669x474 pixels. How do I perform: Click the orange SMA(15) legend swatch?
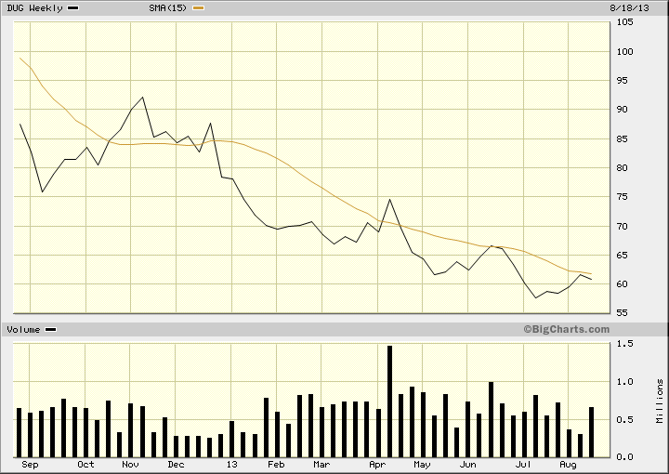199,8
